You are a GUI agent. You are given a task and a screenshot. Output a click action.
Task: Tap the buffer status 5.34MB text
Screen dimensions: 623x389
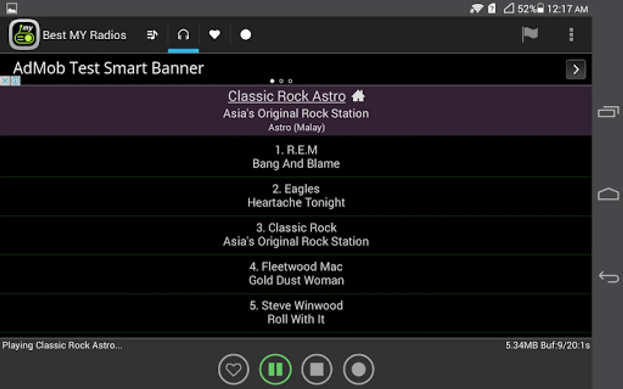point(548,345)
